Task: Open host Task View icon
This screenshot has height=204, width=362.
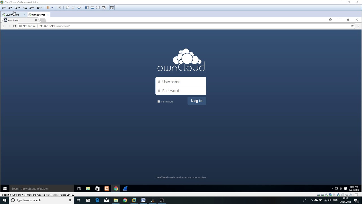Action: (x=78, y=200)
